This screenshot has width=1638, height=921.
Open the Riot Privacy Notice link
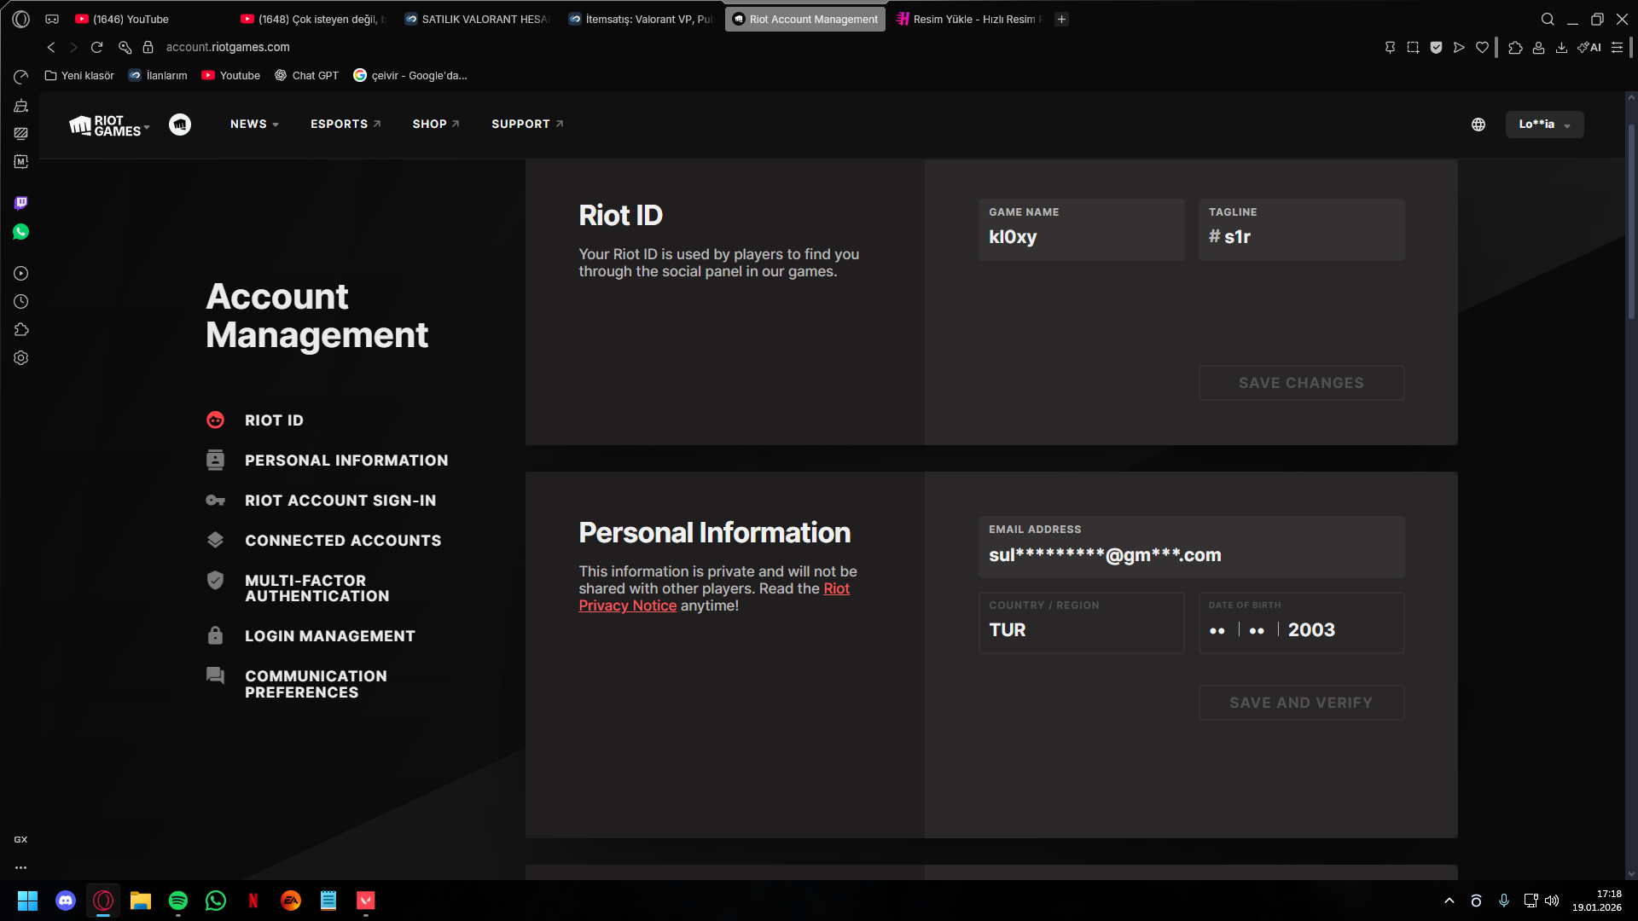click(x=714, y=597)
